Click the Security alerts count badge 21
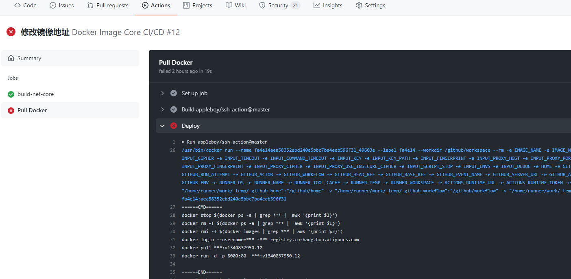The image size is (571, 279). point(295,5)
